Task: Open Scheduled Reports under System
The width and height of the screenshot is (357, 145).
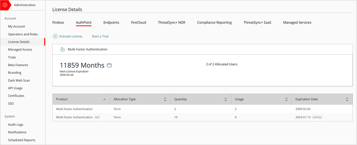Action: coord(22,140)
